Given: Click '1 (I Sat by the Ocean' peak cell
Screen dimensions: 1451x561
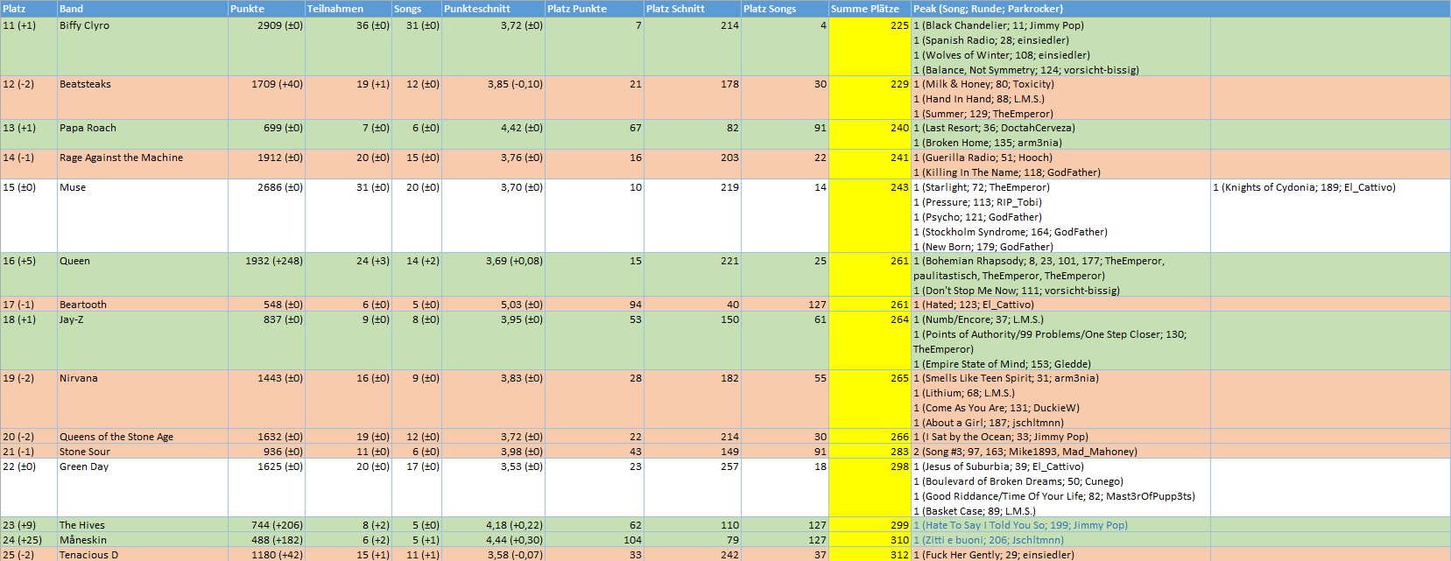Looking at the screenshot, I should pos(1060,437).
